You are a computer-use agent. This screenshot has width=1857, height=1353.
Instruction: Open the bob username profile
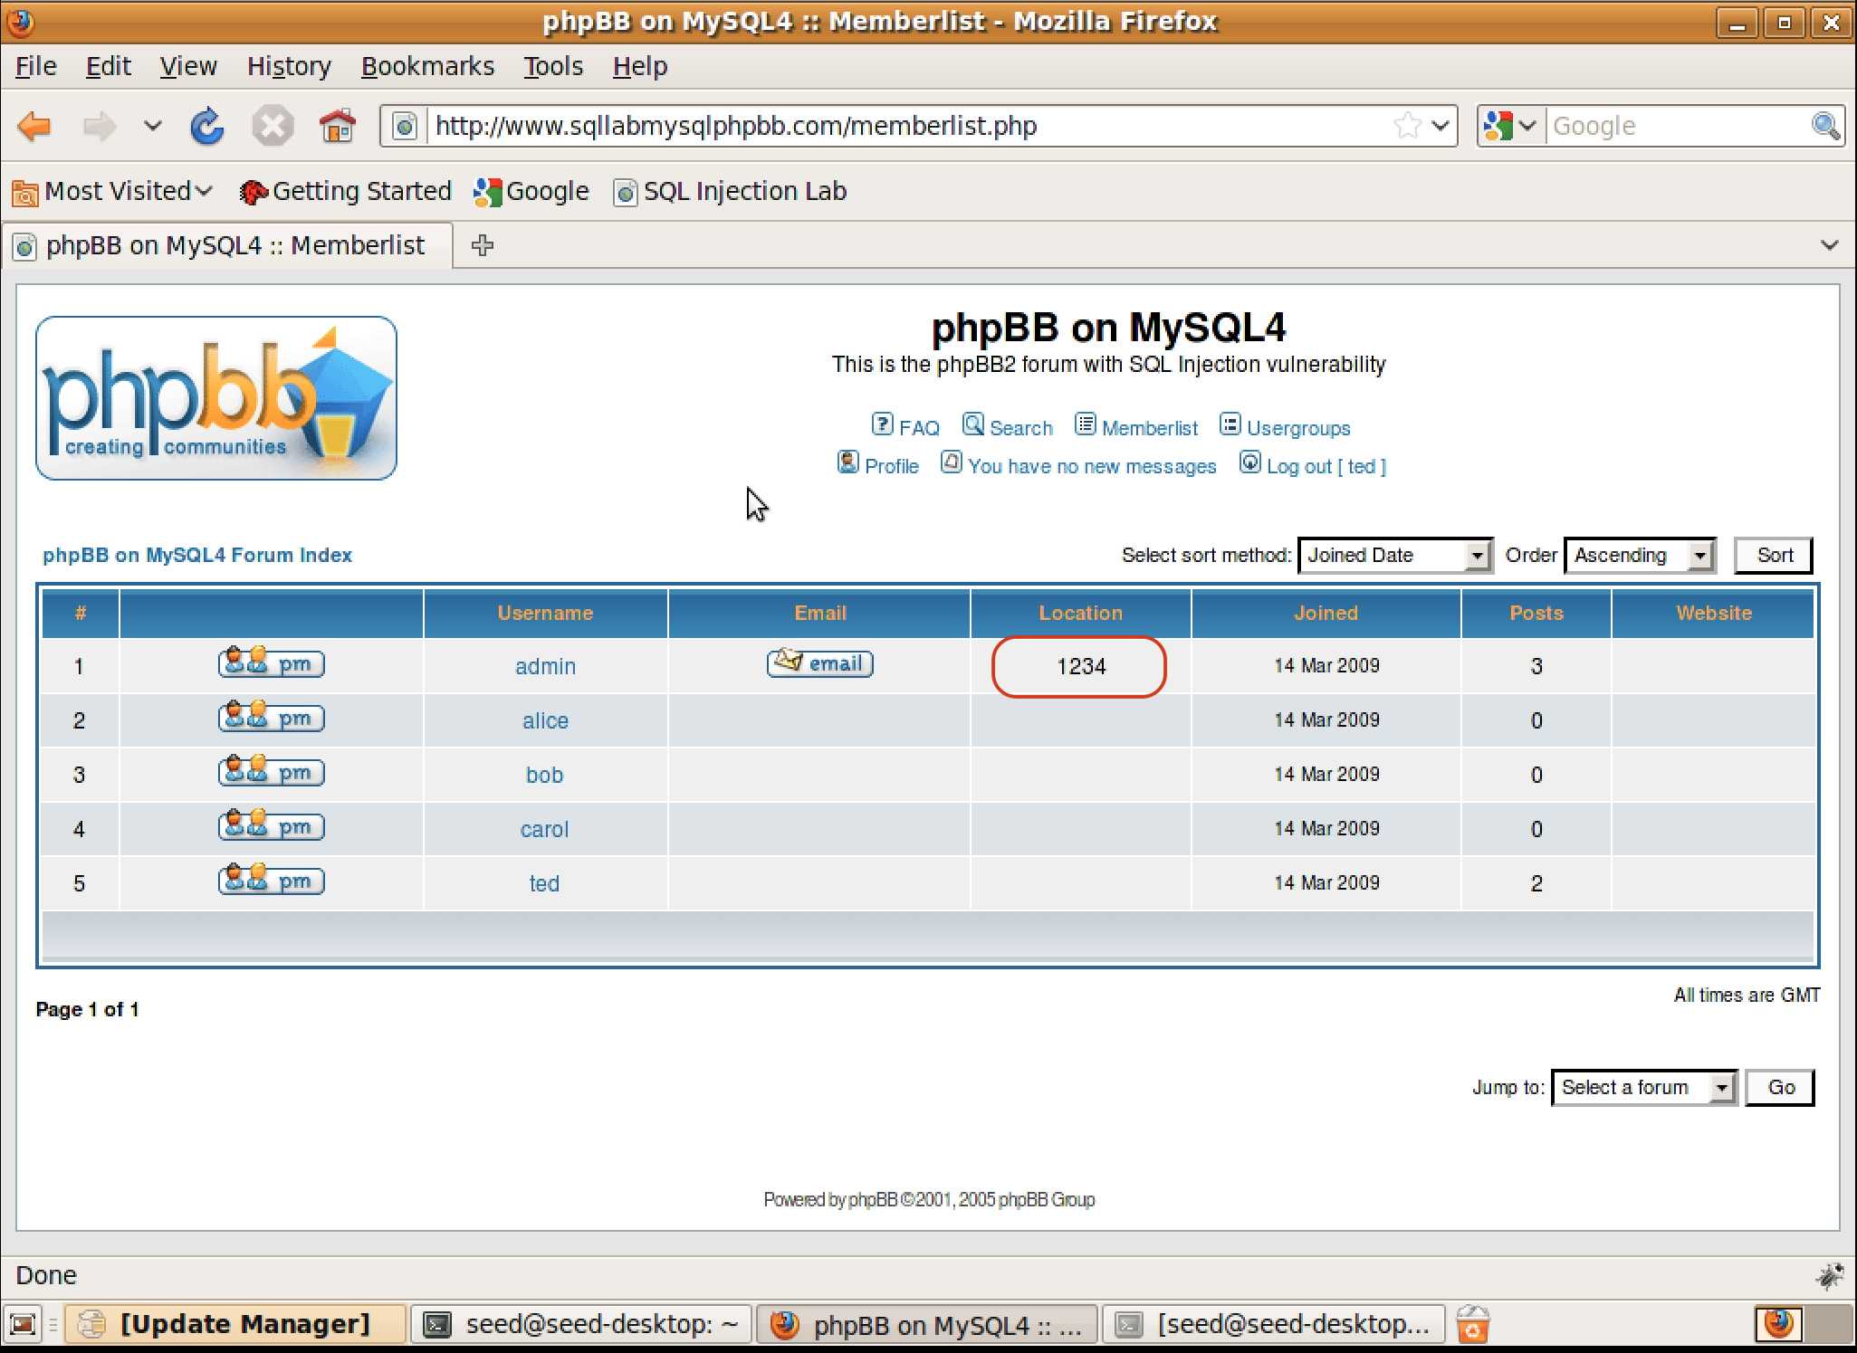(545, 775)
